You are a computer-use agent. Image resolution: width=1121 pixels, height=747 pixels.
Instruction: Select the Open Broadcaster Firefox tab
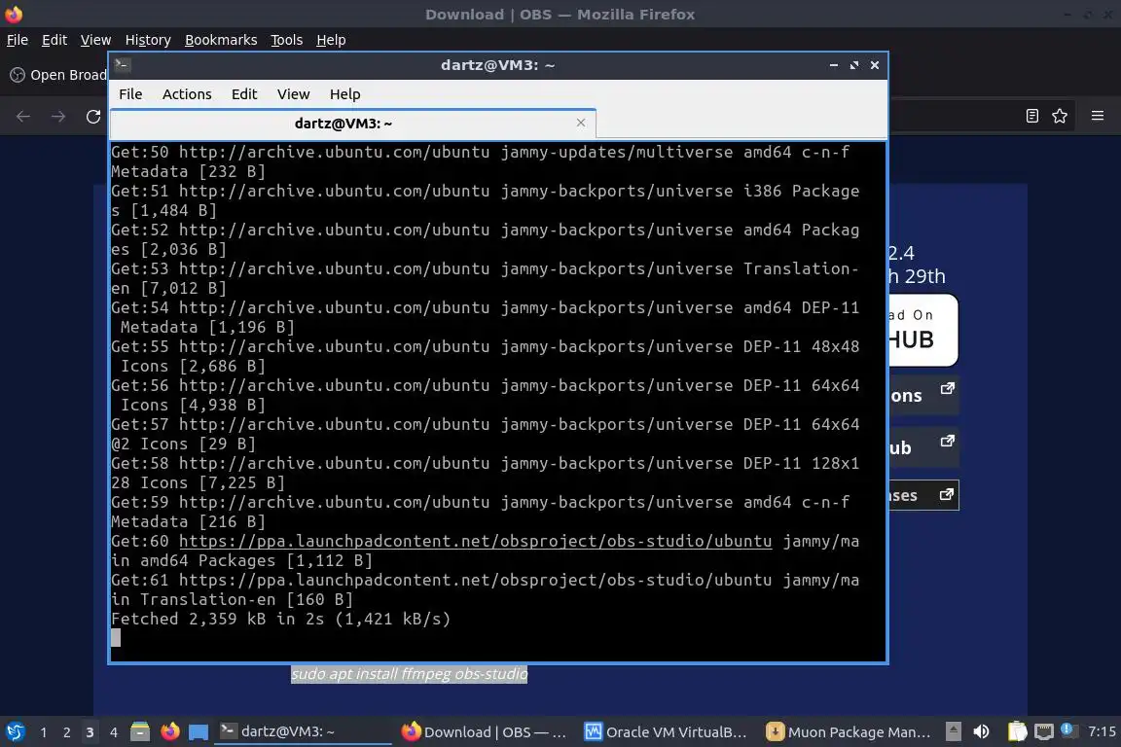(x=58, y=75)
